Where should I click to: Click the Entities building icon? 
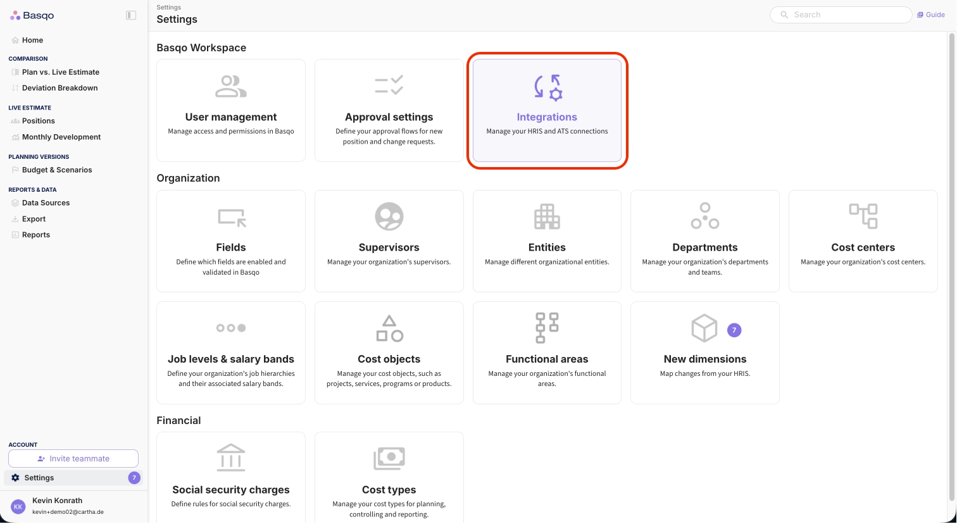(547, 216)
